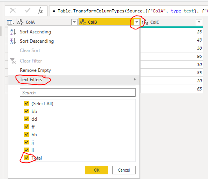Uncheck the jj value checkbox
Image resolution: width=208 pixels, height=179 pixels.
[x=26, y=142]
